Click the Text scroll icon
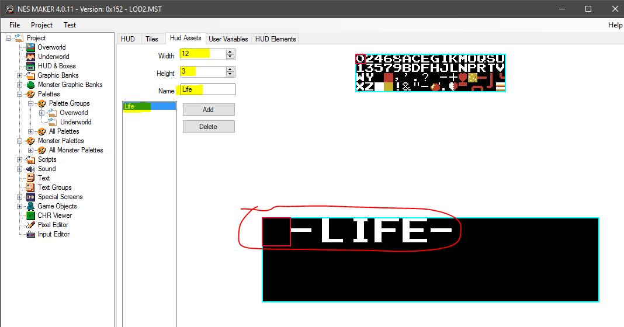 (x=30, y=178)
